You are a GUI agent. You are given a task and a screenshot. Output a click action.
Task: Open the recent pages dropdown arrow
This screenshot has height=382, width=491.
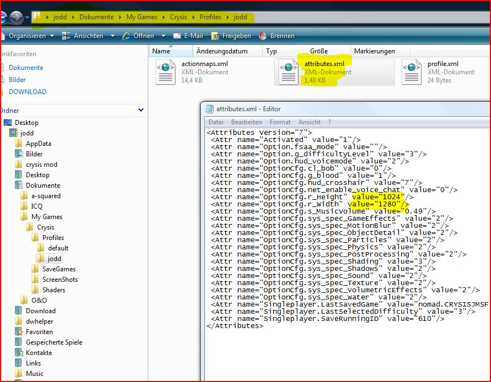coord(27,18)
